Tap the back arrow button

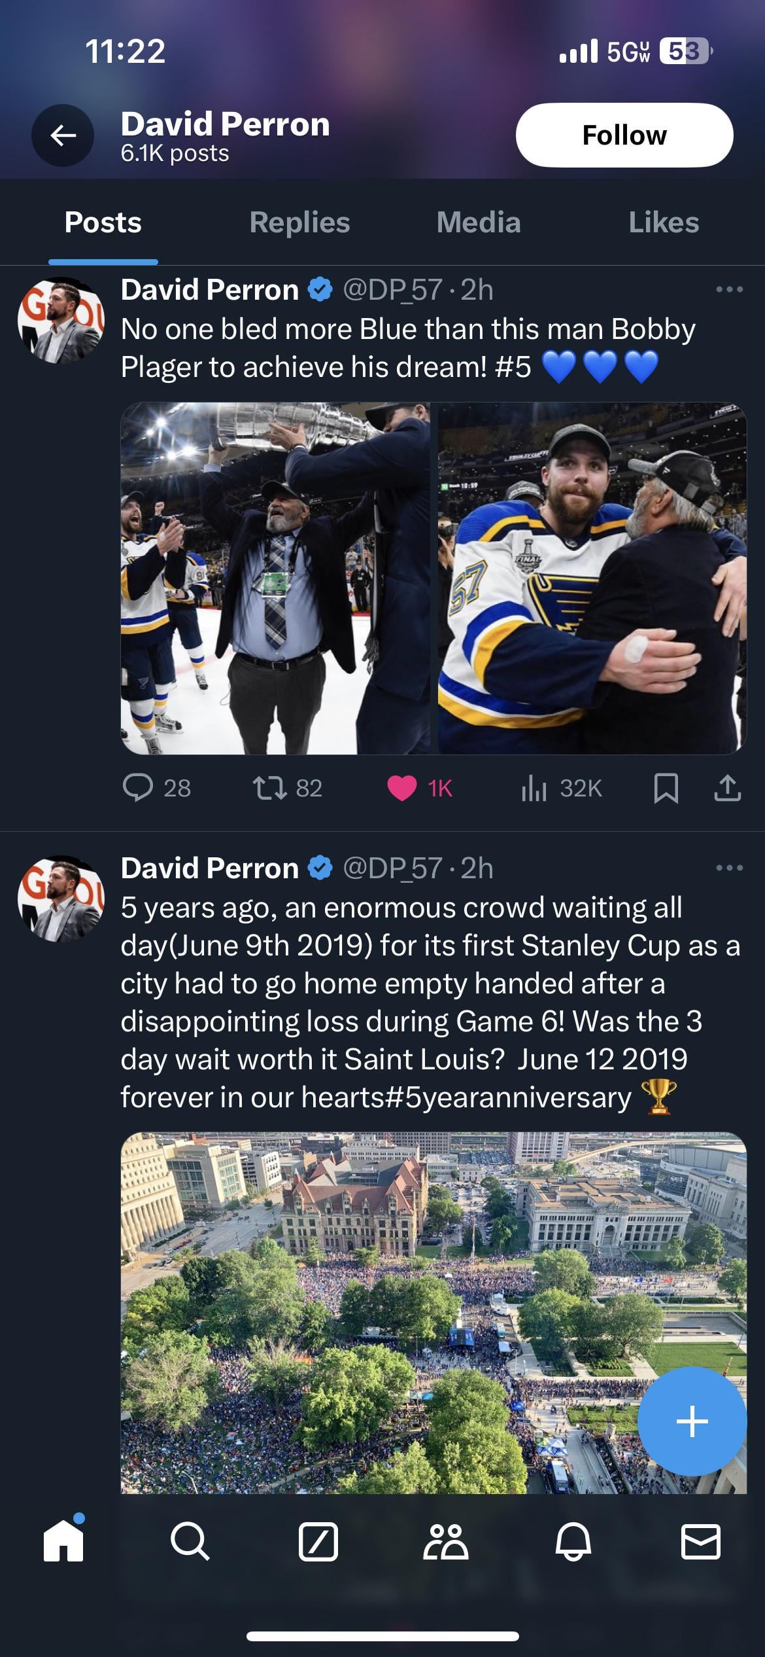click(x=63, y=135)
